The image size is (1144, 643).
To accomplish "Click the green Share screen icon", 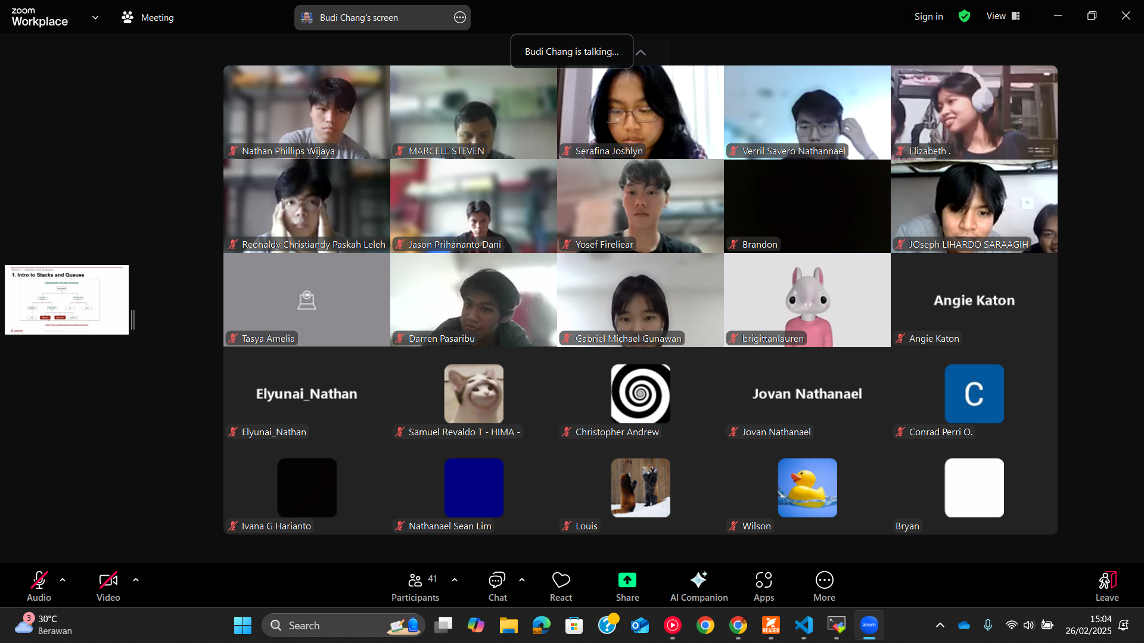I will (x=627, y=580).
